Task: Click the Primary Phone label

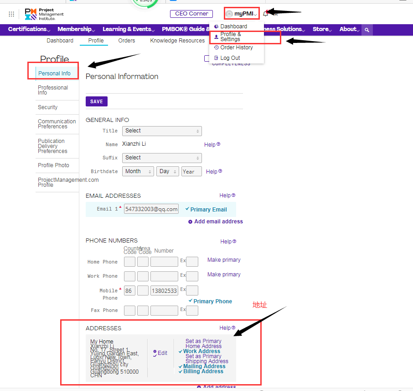Action: click(212, 301)
